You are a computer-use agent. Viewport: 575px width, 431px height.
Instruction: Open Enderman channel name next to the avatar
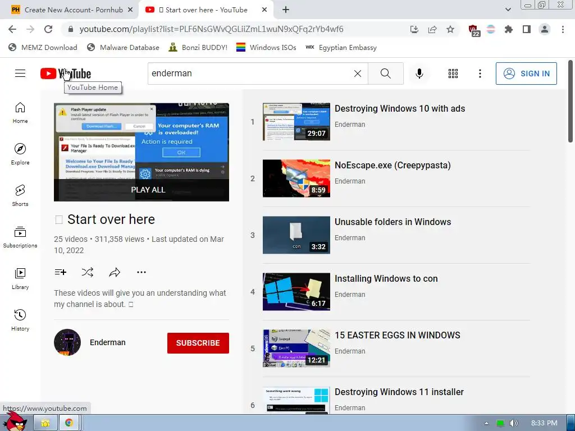point(107,342)
